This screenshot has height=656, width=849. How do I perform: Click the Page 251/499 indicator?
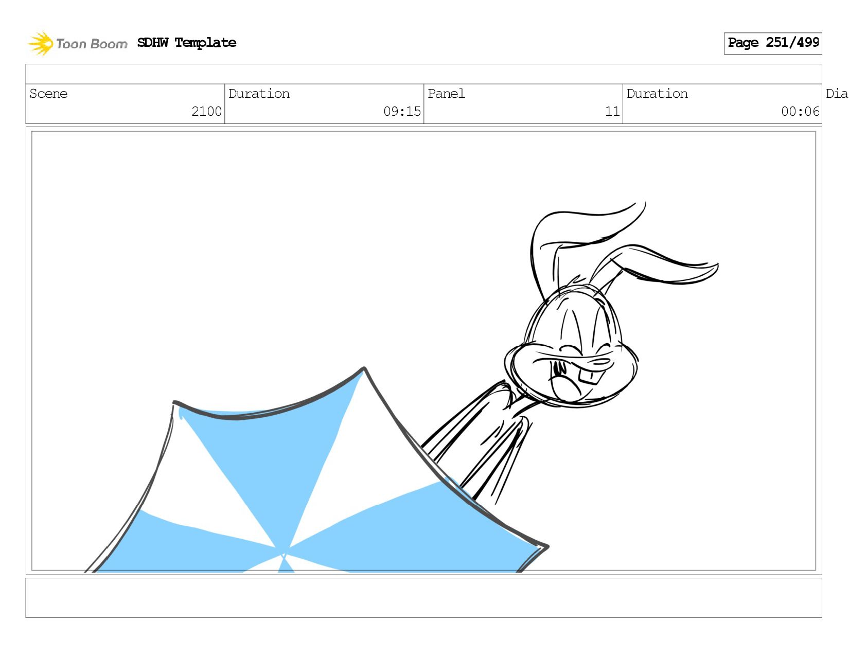click(773, 43)
